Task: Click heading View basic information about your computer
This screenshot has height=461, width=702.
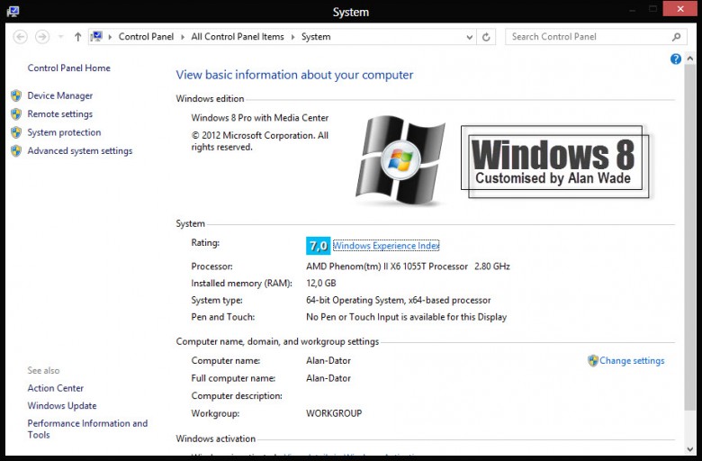Action: [x=294, y=75]
